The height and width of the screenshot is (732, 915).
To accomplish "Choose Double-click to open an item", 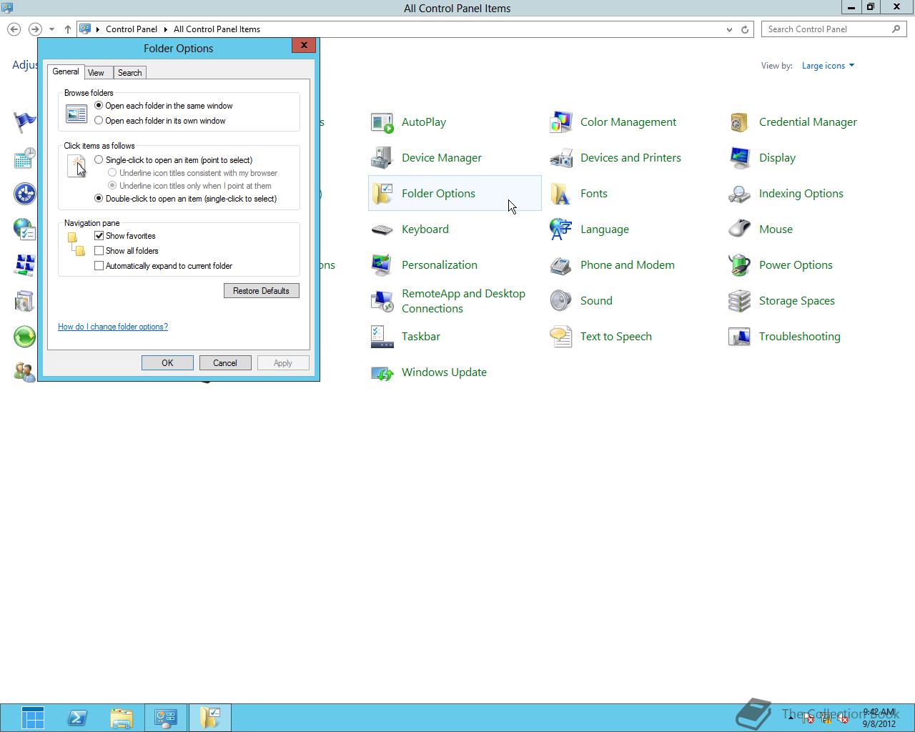I will [99, 199].
